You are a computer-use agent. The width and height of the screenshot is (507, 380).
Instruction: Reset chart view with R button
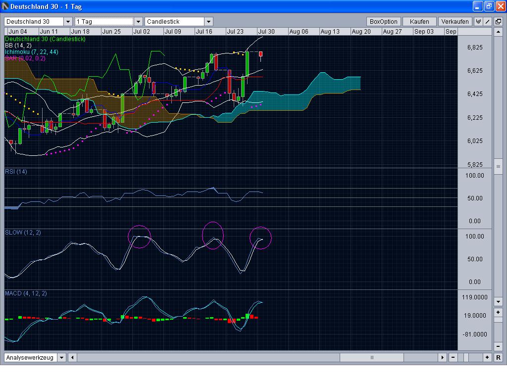coord(498,357)
